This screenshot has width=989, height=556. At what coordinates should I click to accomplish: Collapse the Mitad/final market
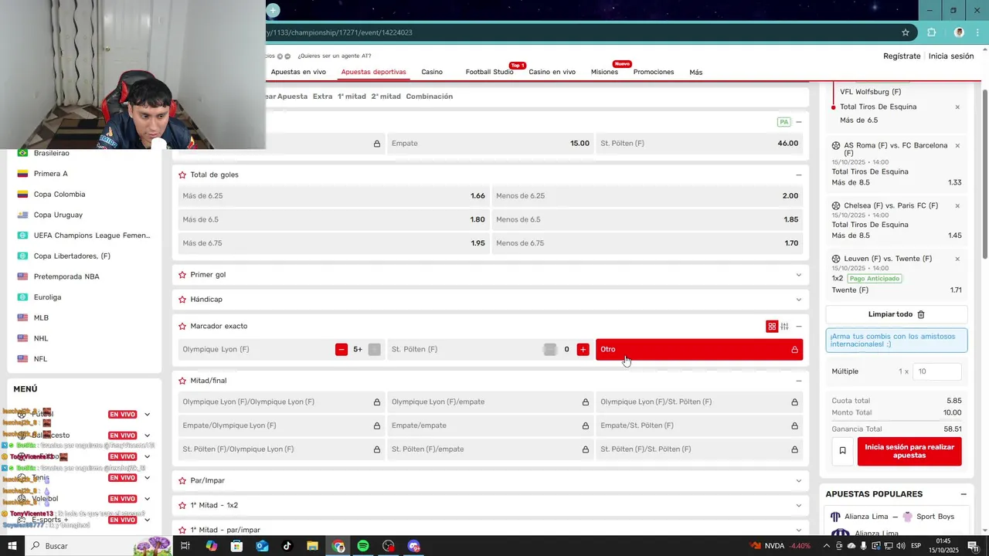[799, 381]
